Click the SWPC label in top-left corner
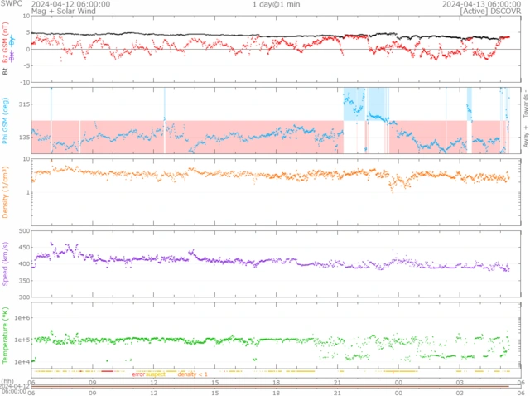 11,4
